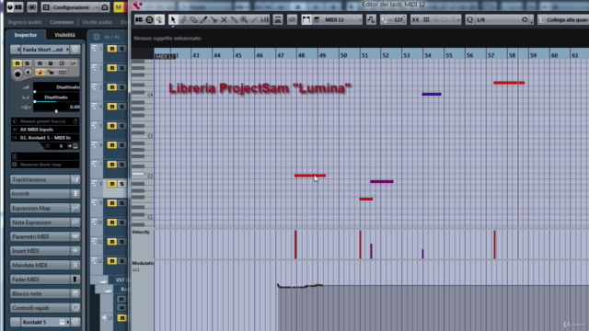Expand the Fader MIDI section

tap(45, 280)
